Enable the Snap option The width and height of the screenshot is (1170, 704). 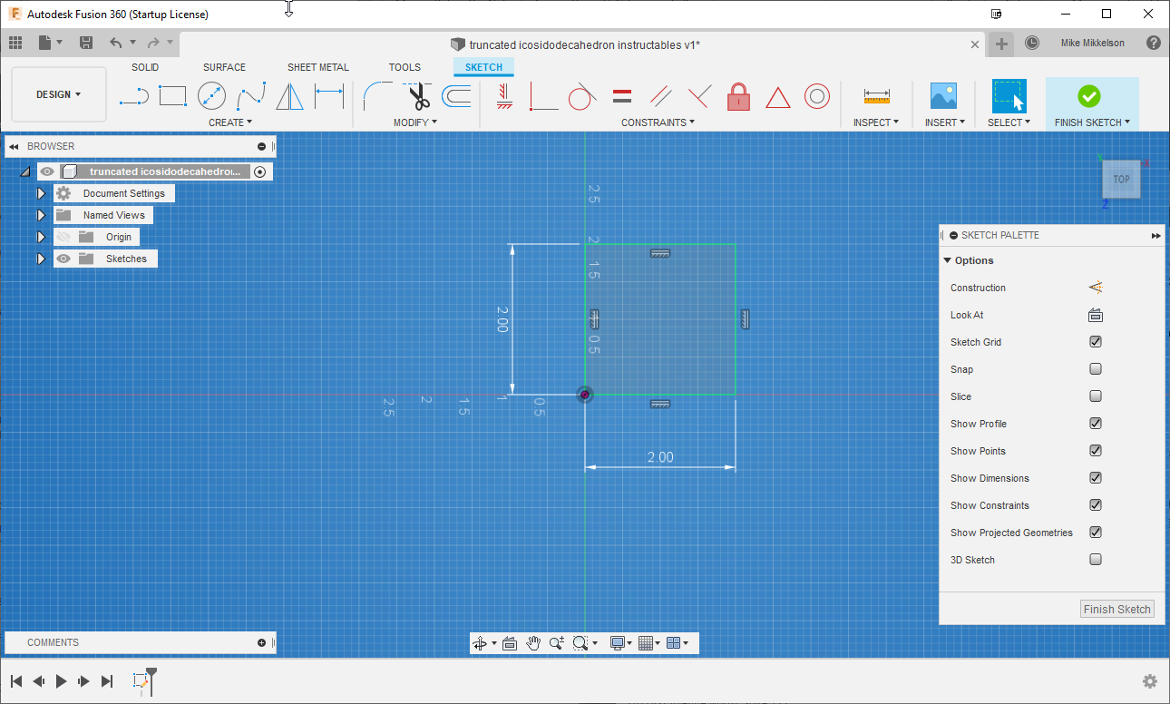pyautogui.click(x=1095, y=369)
